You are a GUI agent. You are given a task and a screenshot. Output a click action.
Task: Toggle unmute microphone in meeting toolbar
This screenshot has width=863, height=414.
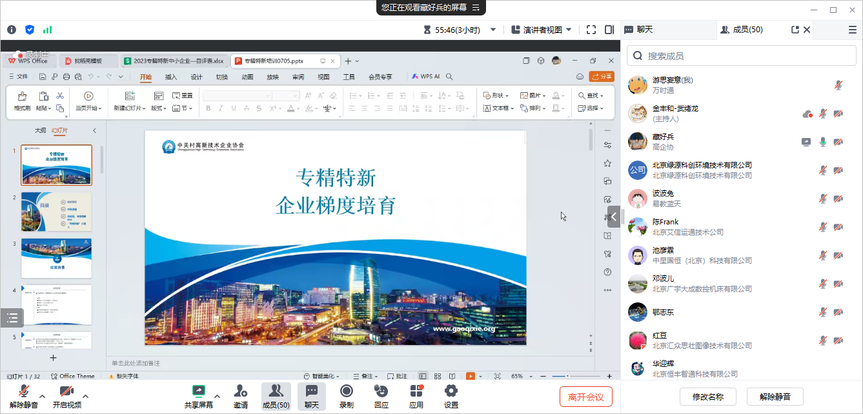(24, 395)
